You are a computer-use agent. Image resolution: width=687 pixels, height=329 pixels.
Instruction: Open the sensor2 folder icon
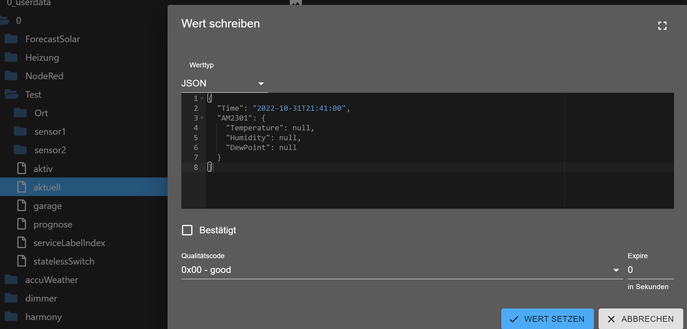pos(20,150)
